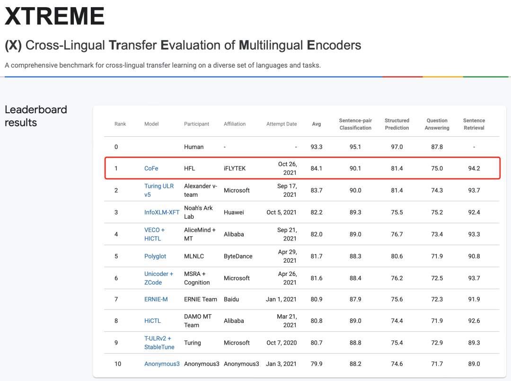This screenshot has height=381, width=511.
Task: Click the Question Answering column header
Action: (x=437, y=124)
